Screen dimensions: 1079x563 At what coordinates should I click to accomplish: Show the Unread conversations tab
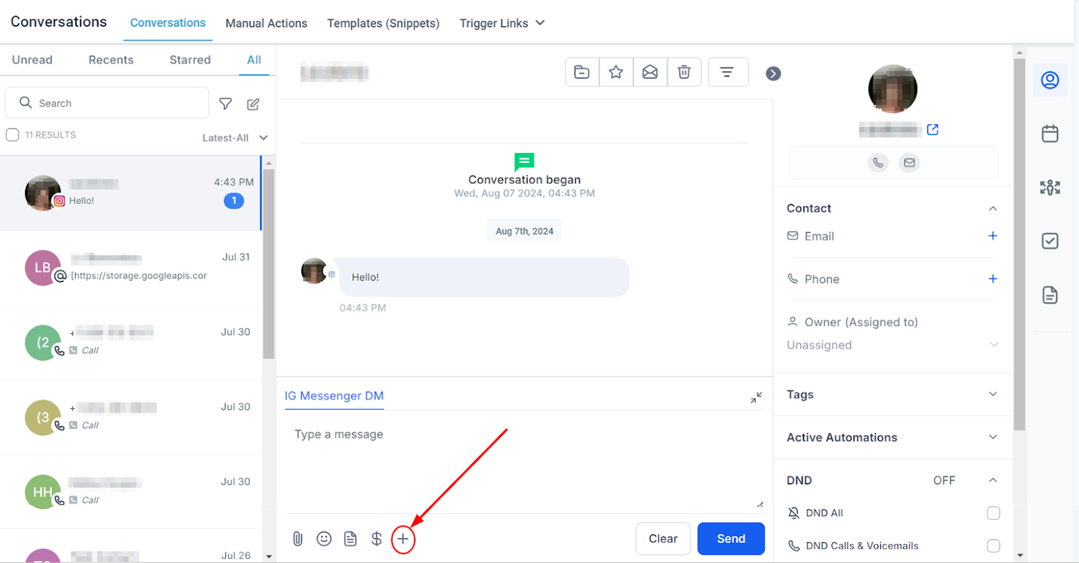tap(32, 60)
